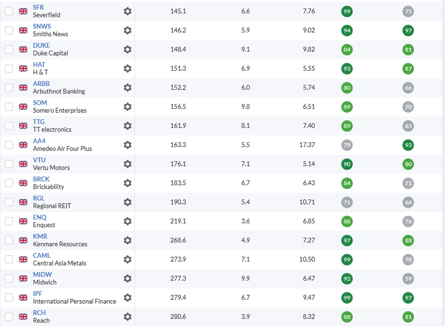Image resolution: width=445 pixels, height=326 pixels.
Task: Select the Kenmare Resources checkbox
Action: [9, 240]
